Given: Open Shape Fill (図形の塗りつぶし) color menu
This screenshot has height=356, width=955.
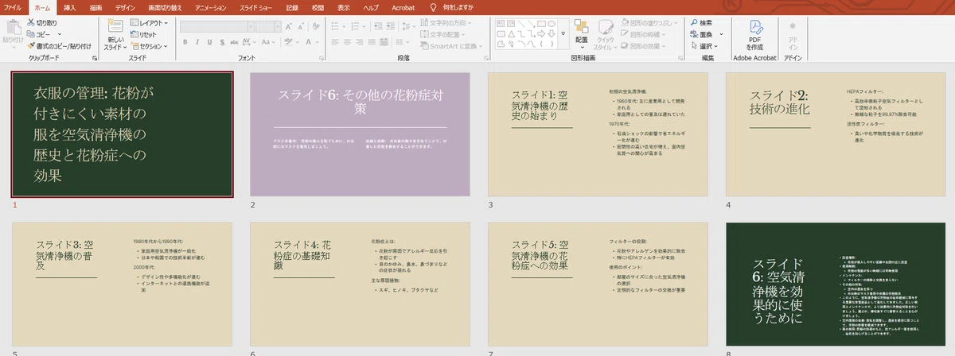Looking at the screenshot, I should tap(650, 23).
